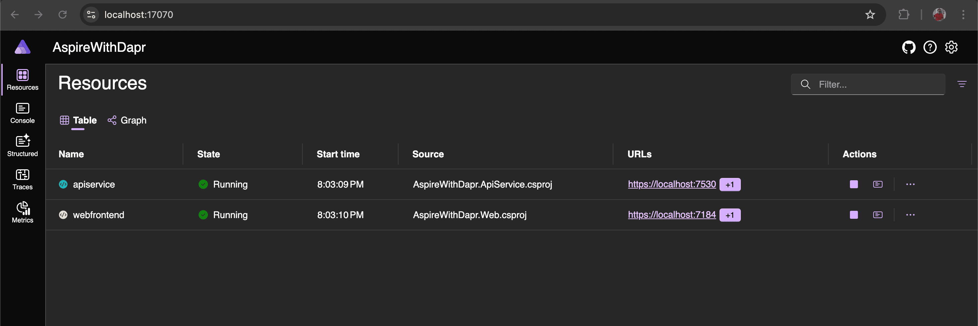
Task: Click the 8:03:10 PM start time
Action: point(340,215)
